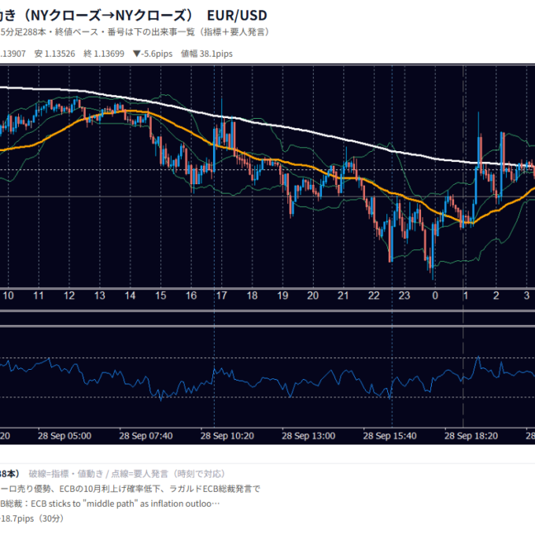Screen dimensions: 535x535
Task: Select the closing price 終 1.13699
Action: coord(104,53)
